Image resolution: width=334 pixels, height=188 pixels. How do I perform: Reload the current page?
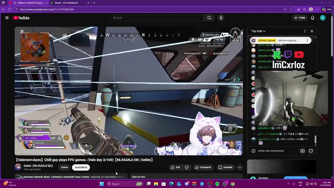coord(10,9)
